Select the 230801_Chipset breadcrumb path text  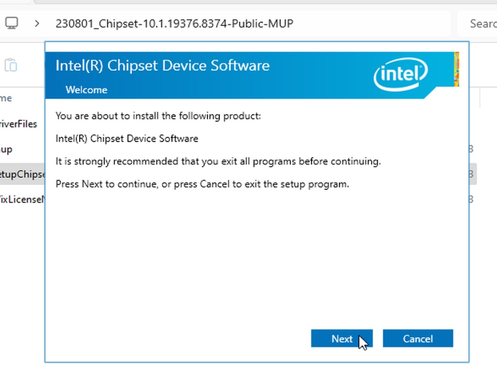pos(176,23)
